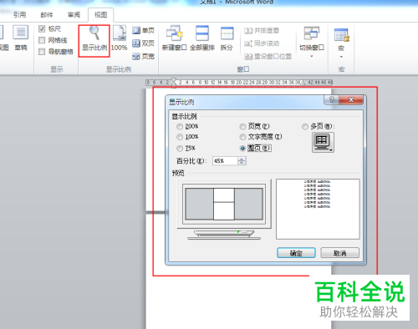Select the 文字宽度 text width radio
Image resolution: width=418 pixels, height=329 pixels.
(242, 137)
